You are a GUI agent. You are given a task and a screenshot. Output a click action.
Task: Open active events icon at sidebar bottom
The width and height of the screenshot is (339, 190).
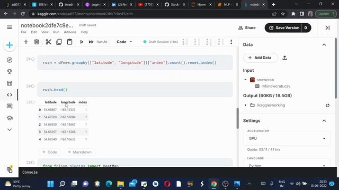[10, 170]
